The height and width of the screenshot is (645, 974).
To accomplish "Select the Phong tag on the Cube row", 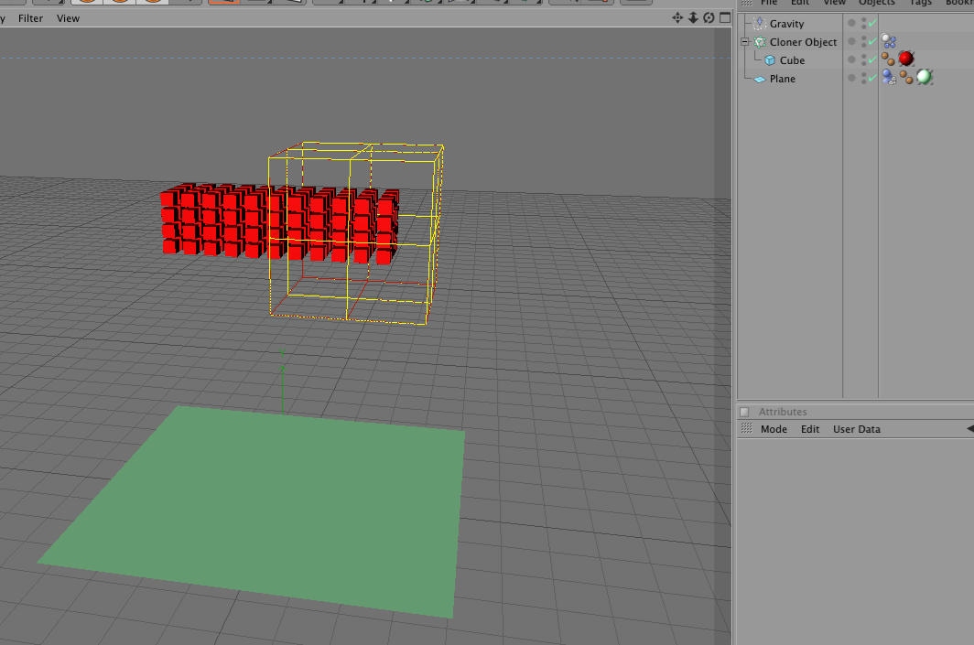I will 888,59.
